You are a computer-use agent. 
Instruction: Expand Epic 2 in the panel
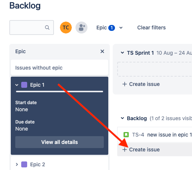click(17, 164)
